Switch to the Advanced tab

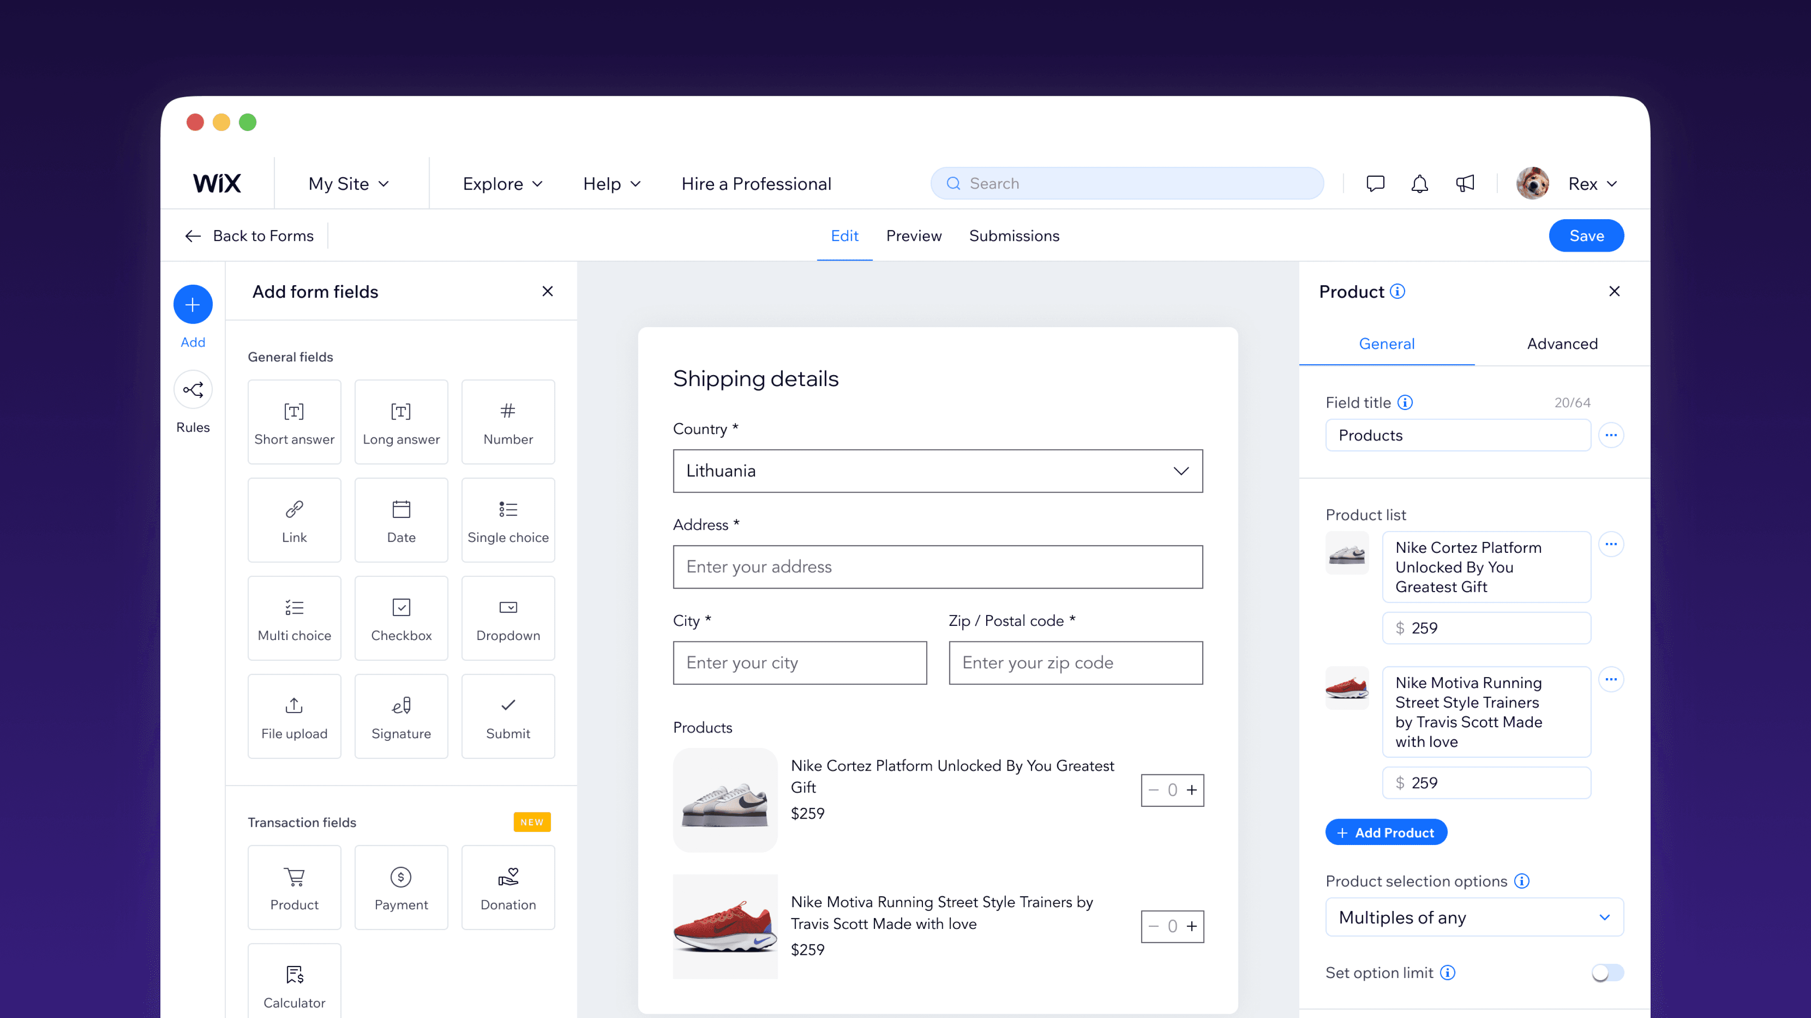(1562, 344)
